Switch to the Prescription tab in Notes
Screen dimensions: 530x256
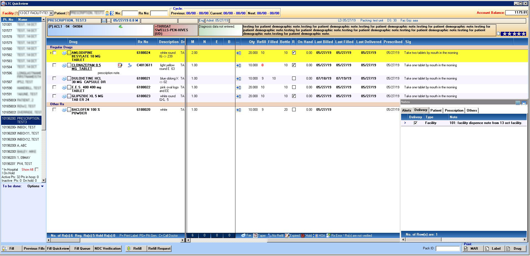(x=454, y=110)
